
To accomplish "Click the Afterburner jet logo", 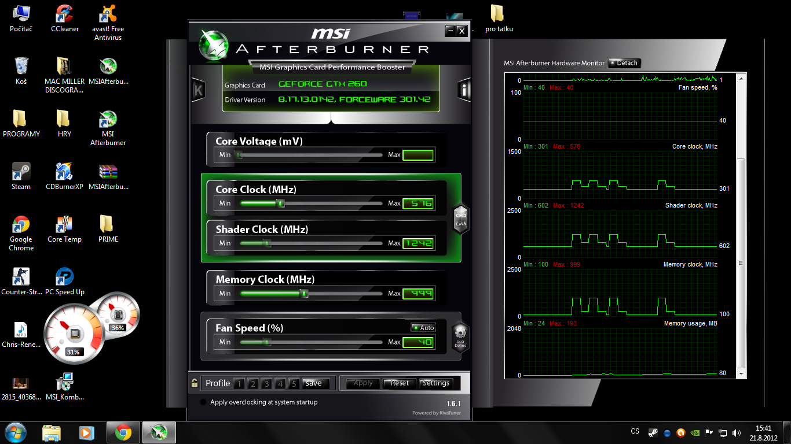I will (214, 45).
